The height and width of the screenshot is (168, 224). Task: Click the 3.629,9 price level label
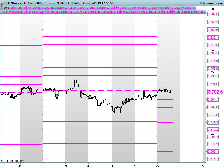[213, 122]
